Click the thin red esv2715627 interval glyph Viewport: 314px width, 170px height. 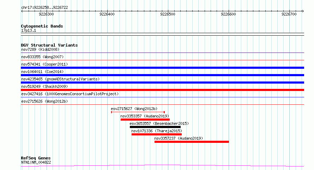(138, 112)
